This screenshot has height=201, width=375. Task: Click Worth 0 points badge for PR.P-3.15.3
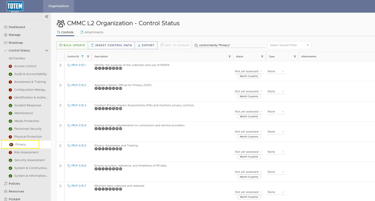coord(249,117)
